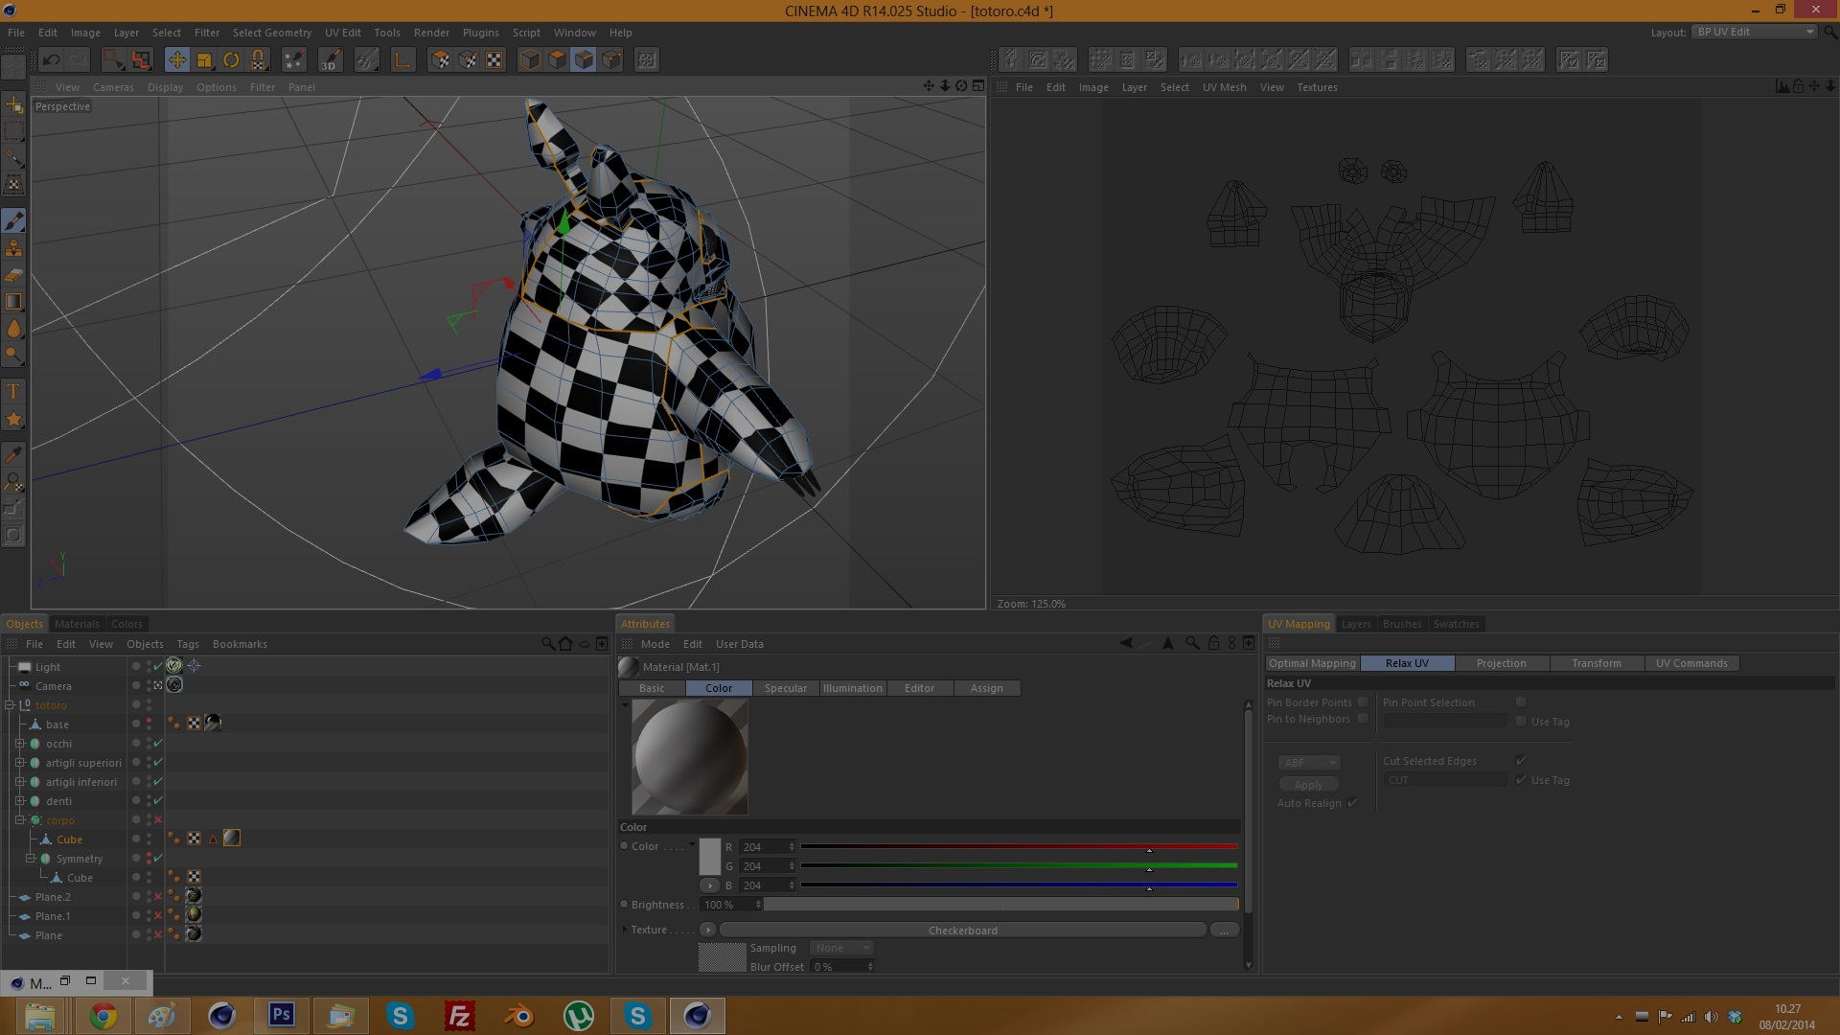Open the UV Mesh menu
This screenshot has height=1035, width=1840.
pos(1224,87)
